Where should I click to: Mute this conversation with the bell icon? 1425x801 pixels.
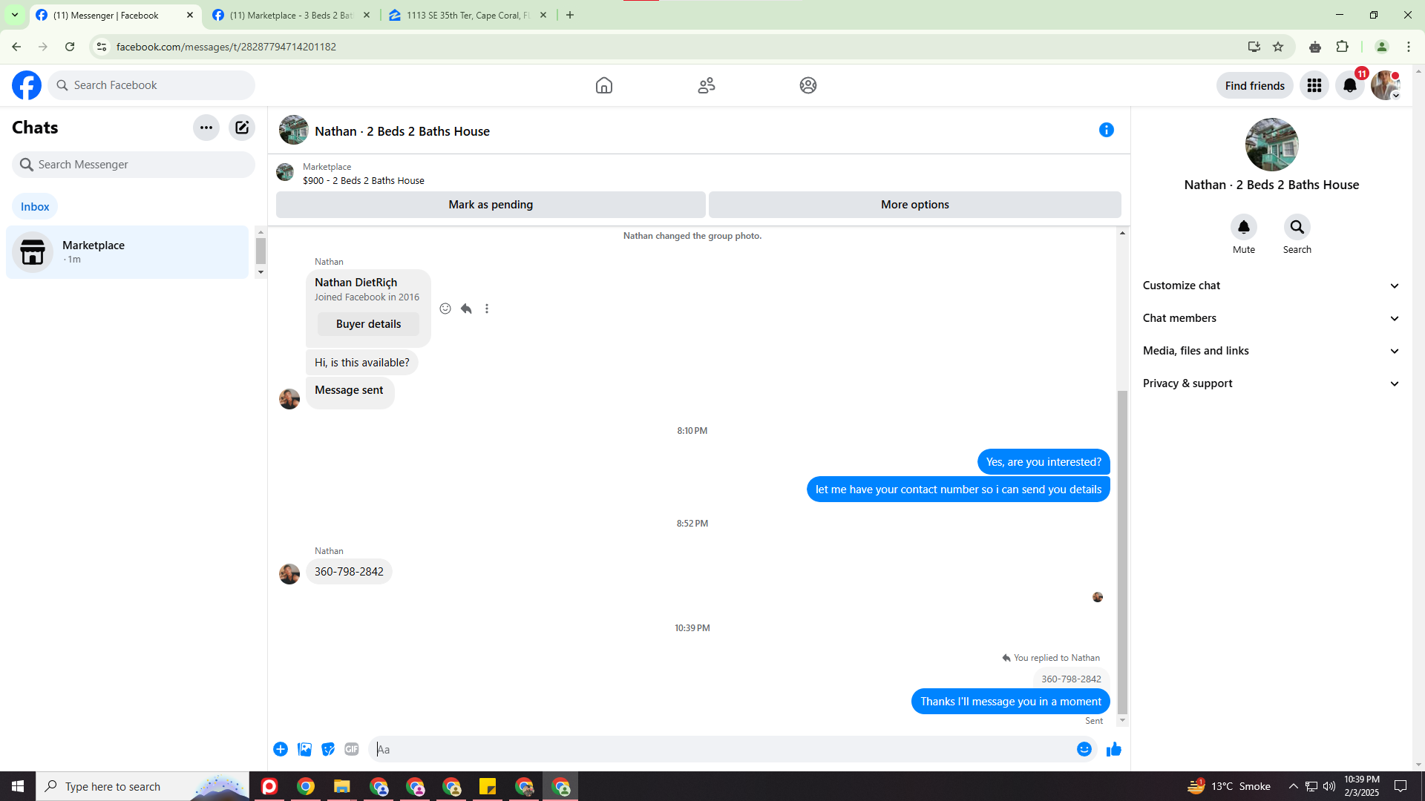pos(1244,227)
